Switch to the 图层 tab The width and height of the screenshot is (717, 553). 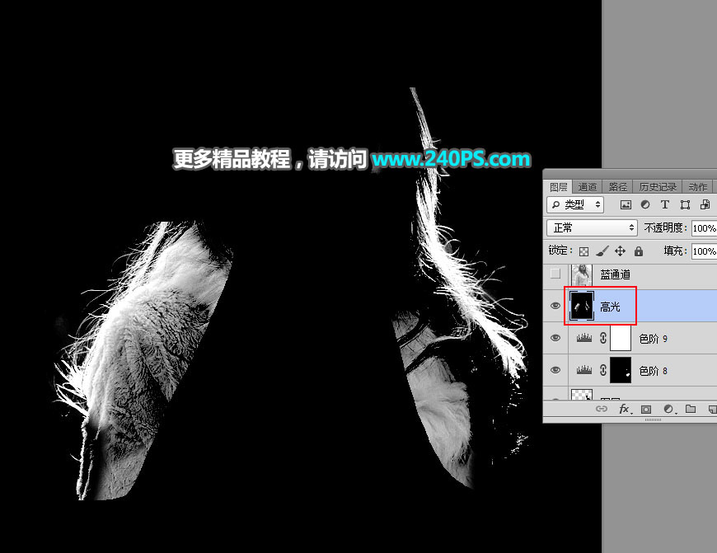[558, 186]
